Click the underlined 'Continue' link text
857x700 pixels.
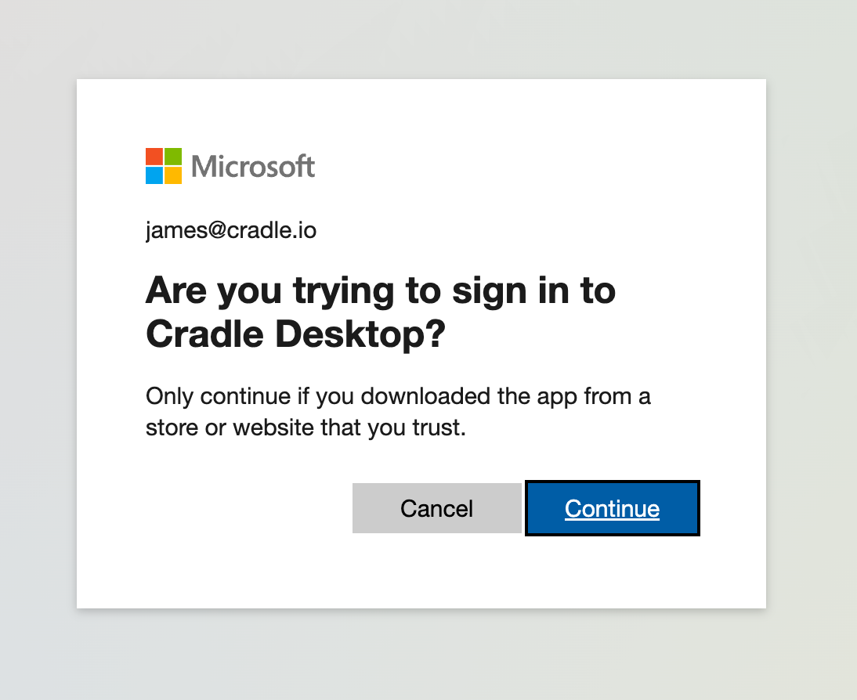click(x=612, y=509)
